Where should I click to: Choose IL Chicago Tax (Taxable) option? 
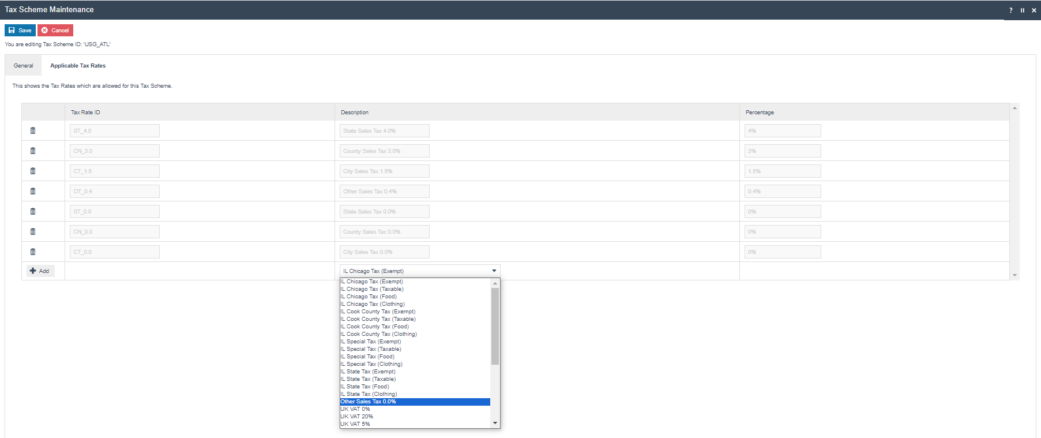pos(415,289)
